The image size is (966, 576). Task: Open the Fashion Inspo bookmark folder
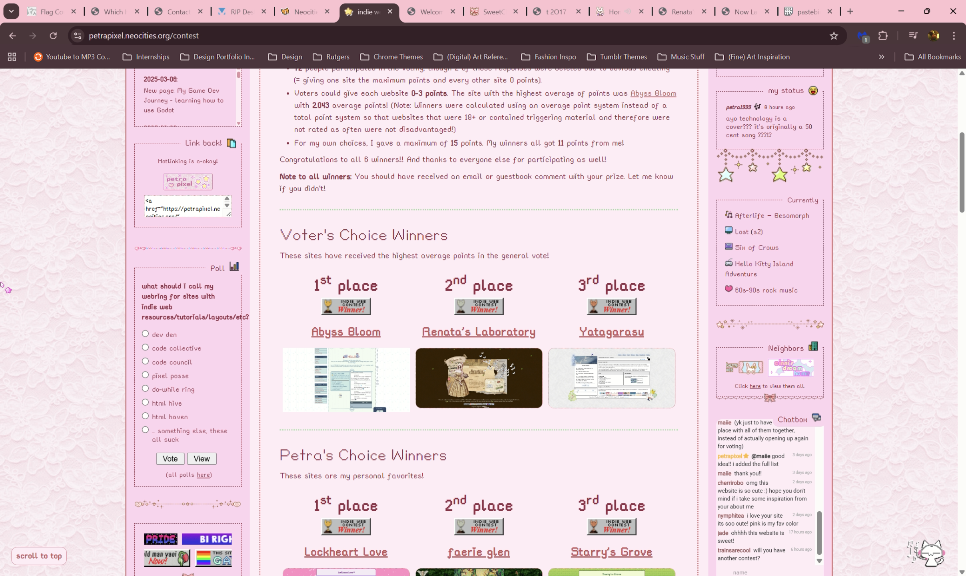pos(549,57)
